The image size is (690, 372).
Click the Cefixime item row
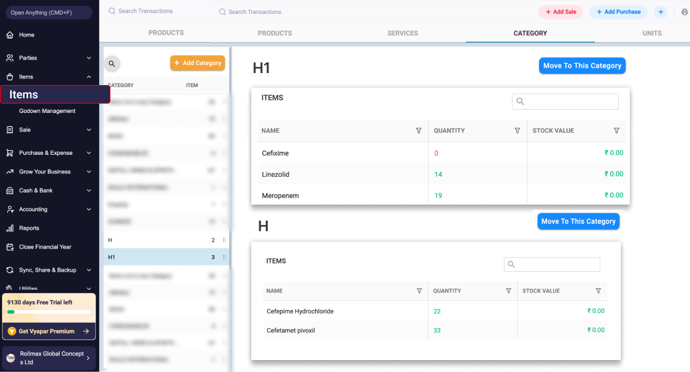441,153
